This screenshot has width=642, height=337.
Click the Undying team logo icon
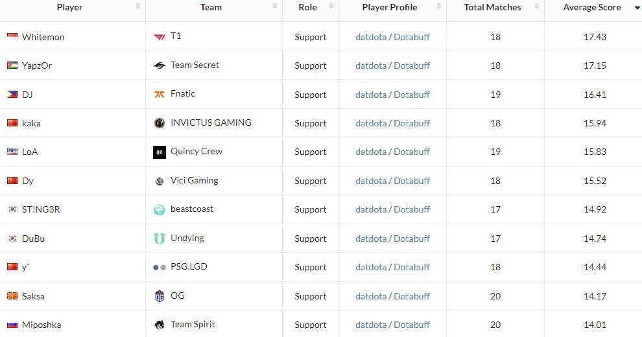tap(160, 238)
